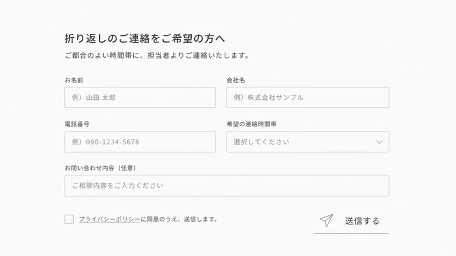Click the お名前 field label

point(74,80)
